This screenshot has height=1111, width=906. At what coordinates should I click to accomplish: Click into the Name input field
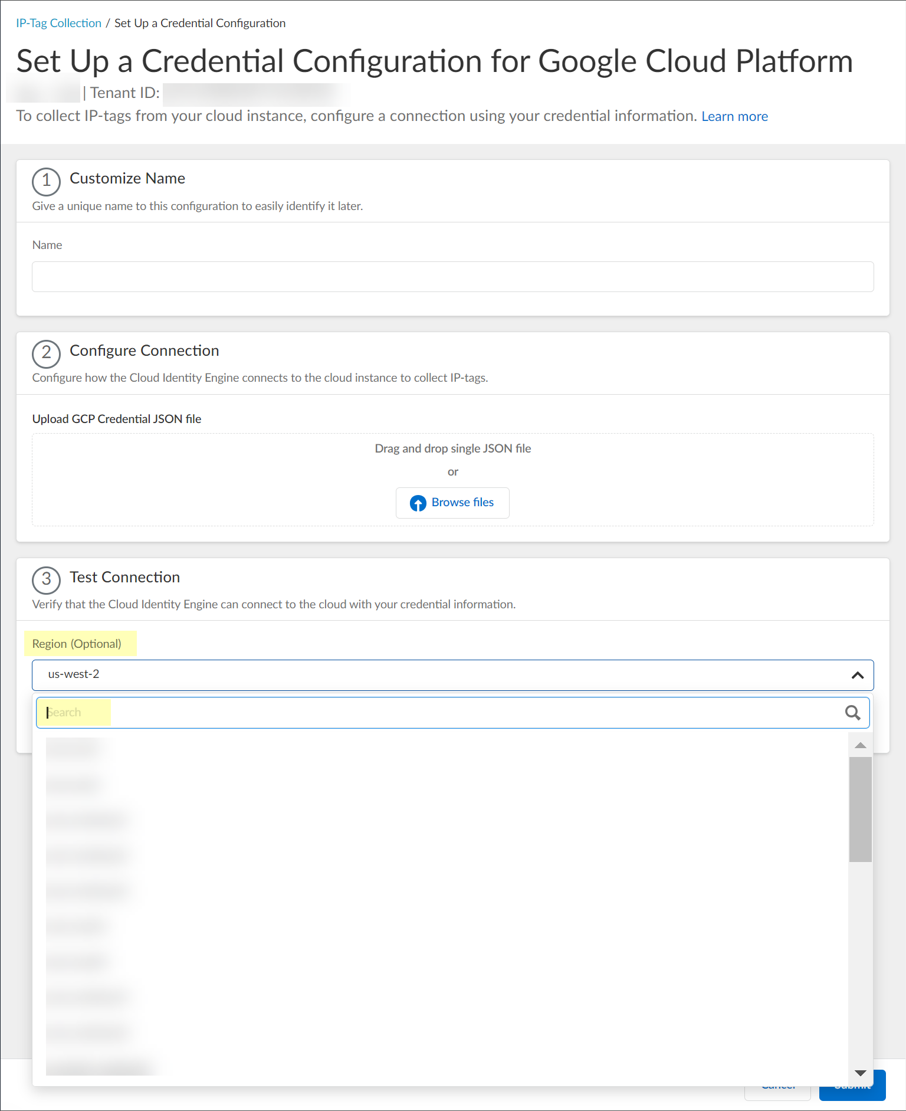[453, 277]
